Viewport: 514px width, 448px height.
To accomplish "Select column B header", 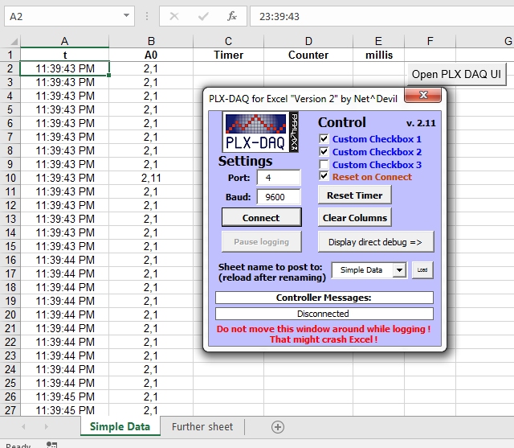I will click(x=151, y=41).
